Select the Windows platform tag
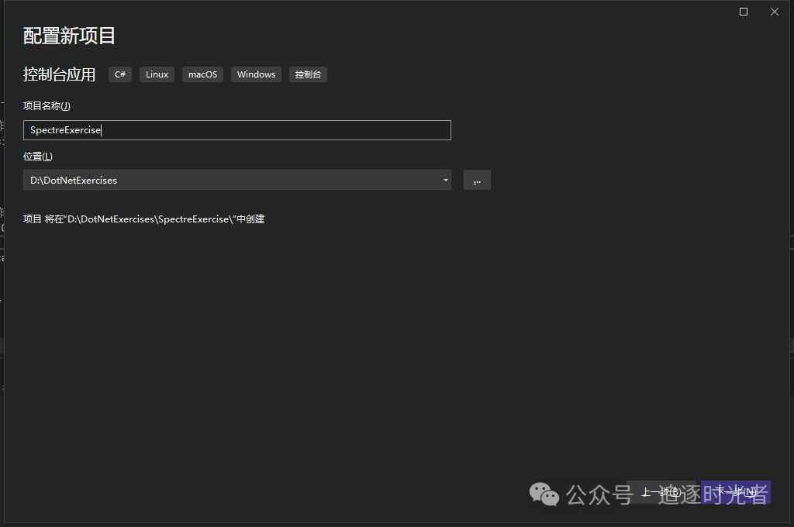The width and height of the screenshot is (794, 527). (256, 74)
